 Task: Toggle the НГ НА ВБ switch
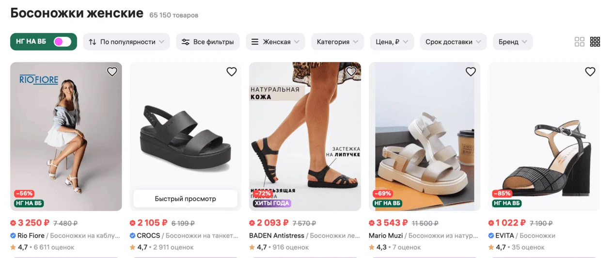[63, 42]
